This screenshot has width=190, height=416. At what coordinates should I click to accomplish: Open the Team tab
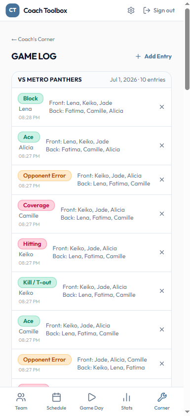coord(21,402)
